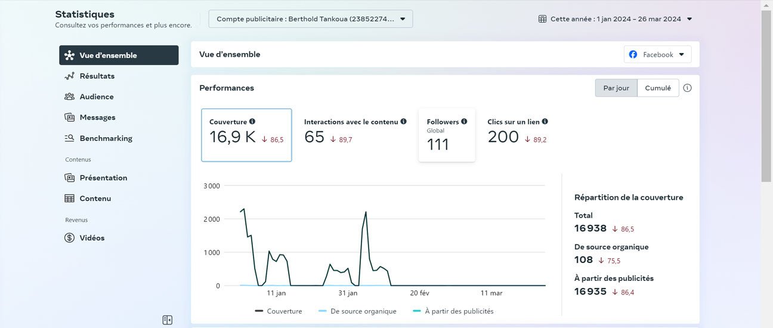Expand the Cette année date range picker
This screenshot has width=773, height=328.
615,19
